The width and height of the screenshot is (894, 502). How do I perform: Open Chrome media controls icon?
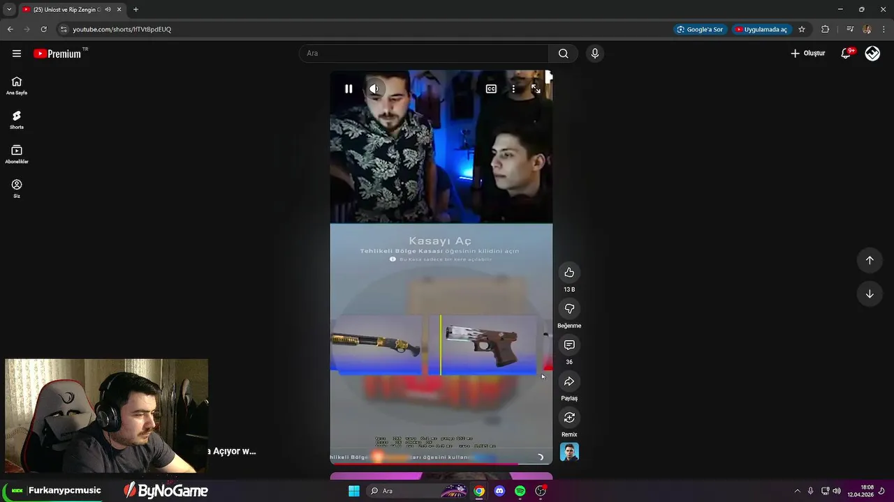[x=850, y=29]
